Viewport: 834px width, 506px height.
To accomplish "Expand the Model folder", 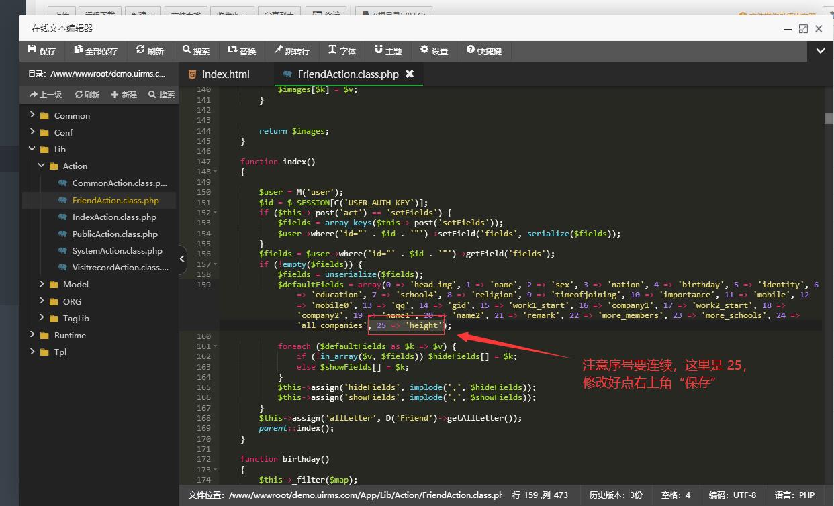I will coord(41,284).
